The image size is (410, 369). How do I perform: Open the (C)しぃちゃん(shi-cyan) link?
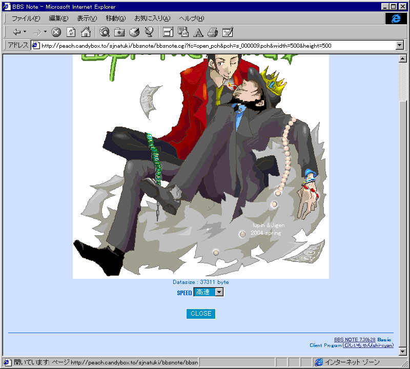(x=368, y=345)
